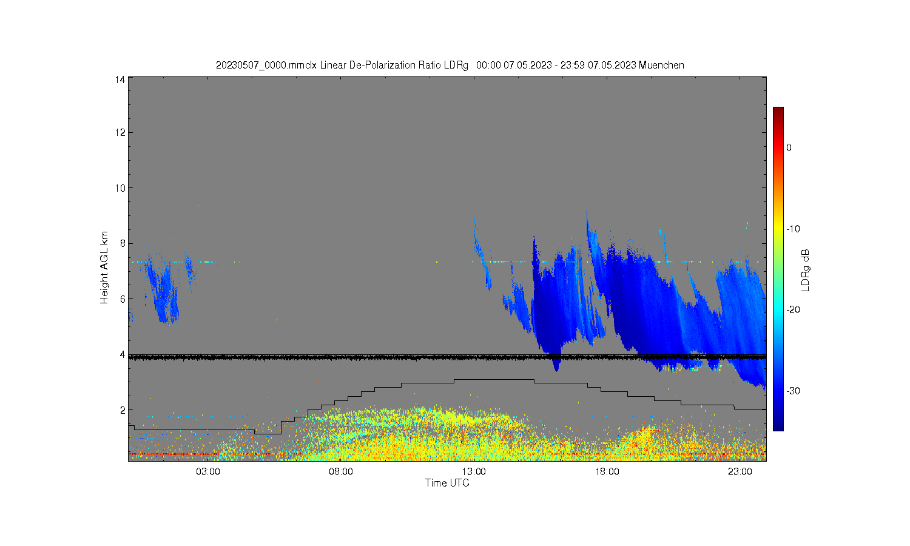
Task: Click the height tick label 14
Action: (x=120, y=79)
